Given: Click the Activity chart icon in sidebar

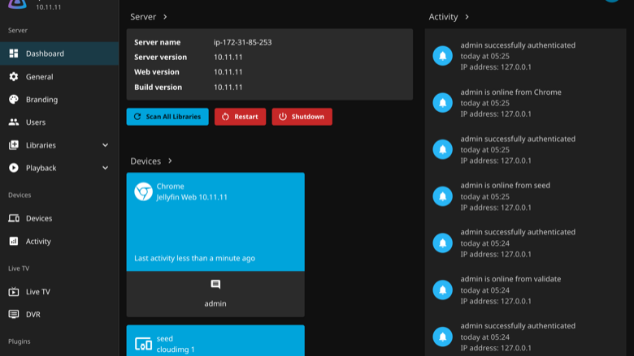Looking at the screenshot, I should (14, 241).
